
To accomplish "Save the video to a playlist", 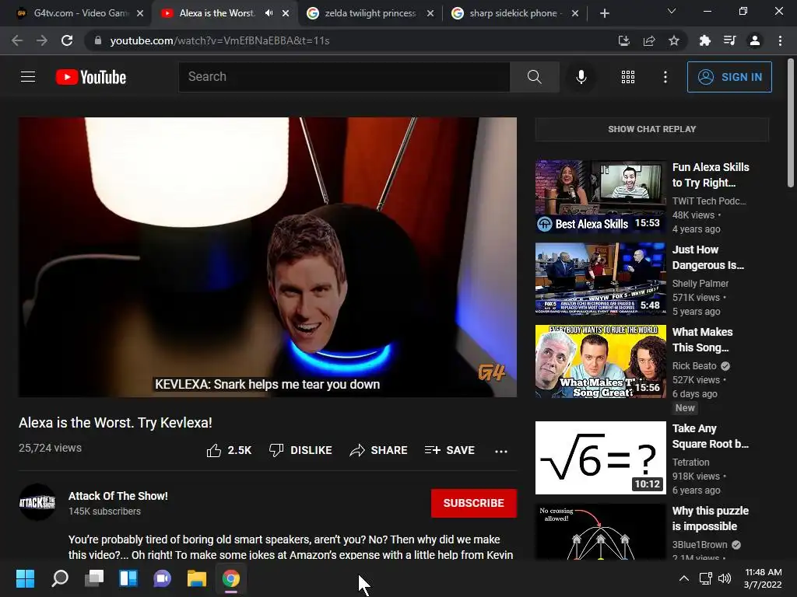I will 449,450.
